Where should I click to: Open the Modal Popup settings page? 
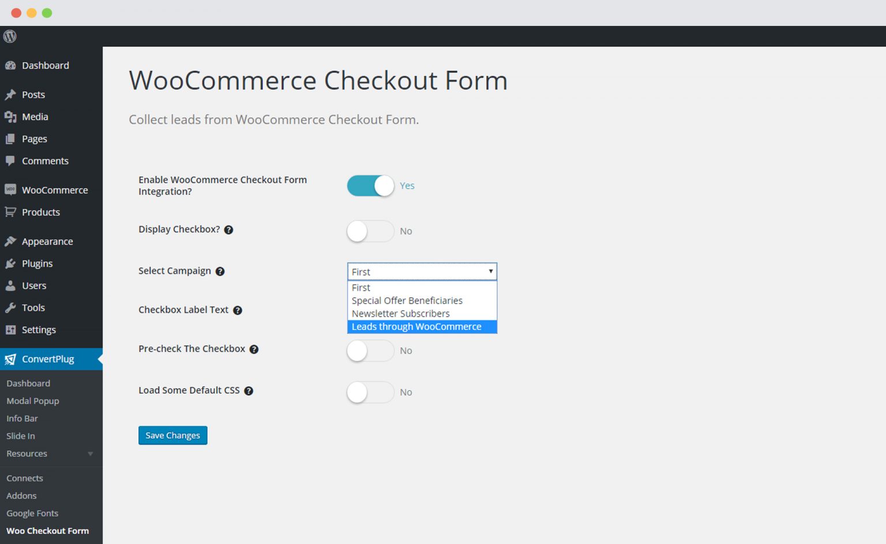[x=33, y=401]
